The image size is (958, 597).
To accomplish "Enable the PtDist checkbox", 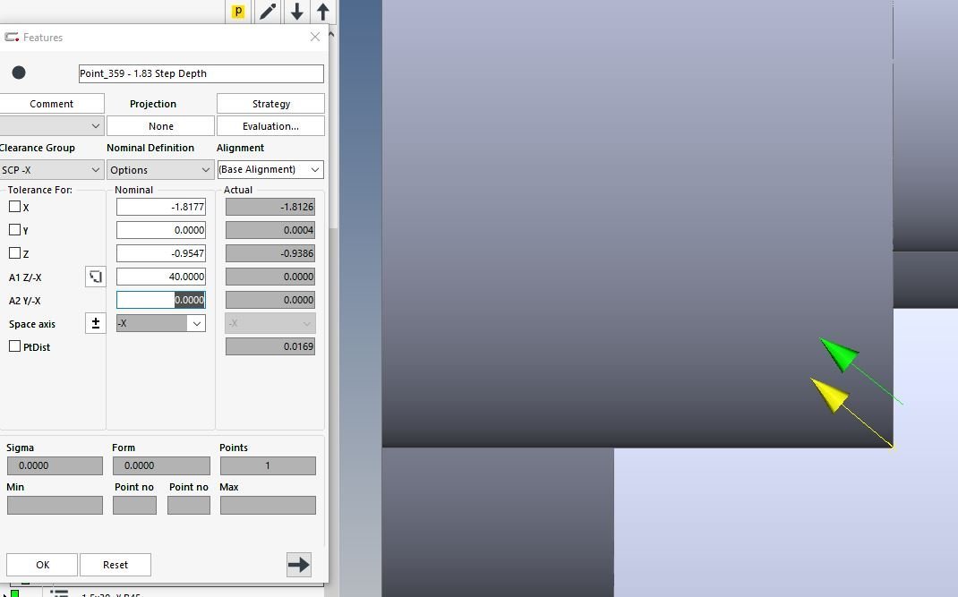I will (14, 346).
